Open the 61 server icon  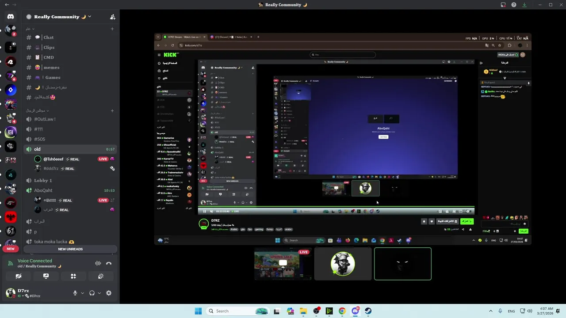11,231
